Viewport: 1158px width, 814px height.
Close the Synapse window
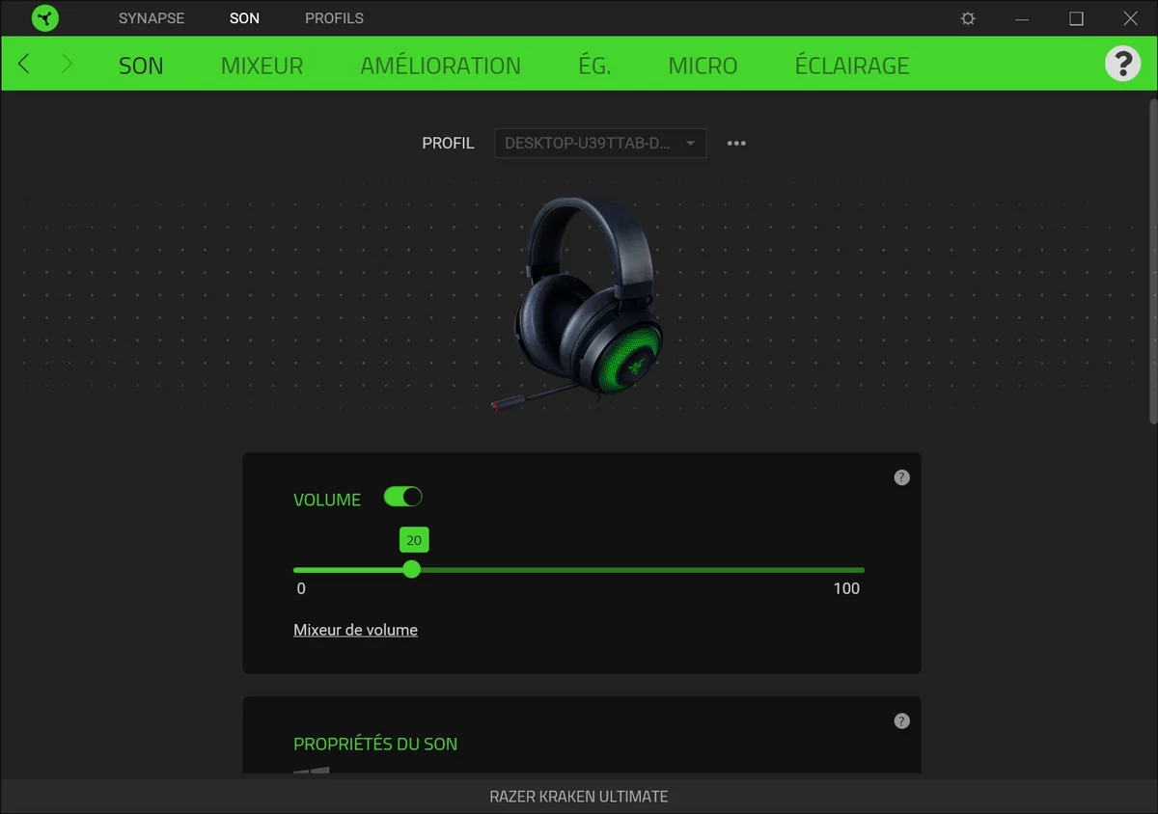point(1130,18)
